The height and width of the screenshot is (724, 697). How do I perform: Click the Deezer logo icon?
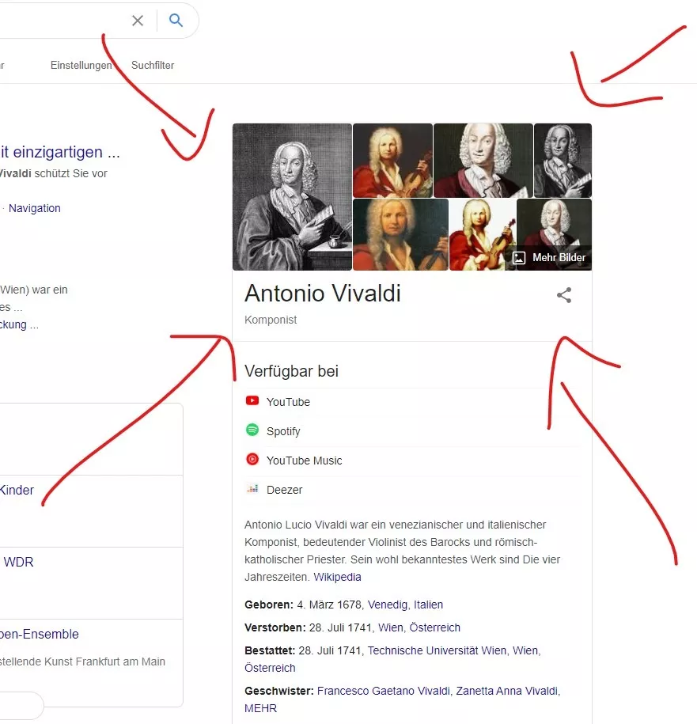coord(252,488)
